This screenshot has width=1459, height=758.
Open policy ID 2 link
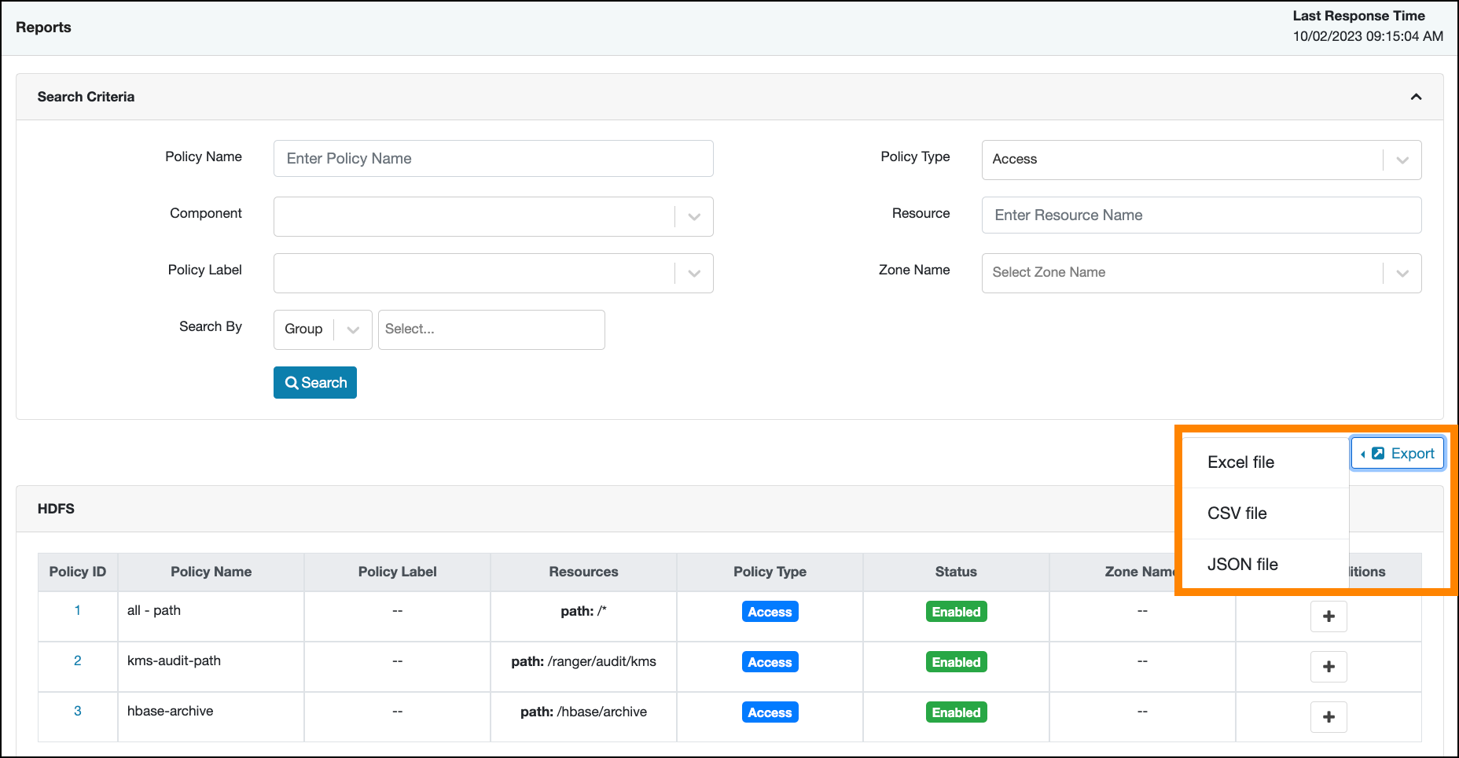click(x=78, y=660)
